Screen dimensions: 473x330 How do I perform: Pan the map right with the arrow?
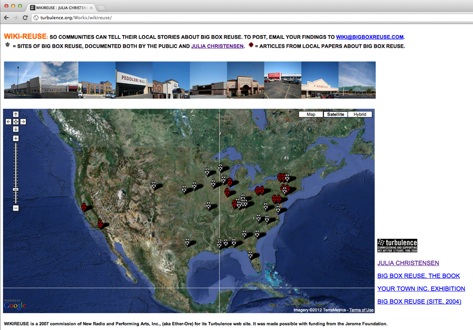pos(23,122)
